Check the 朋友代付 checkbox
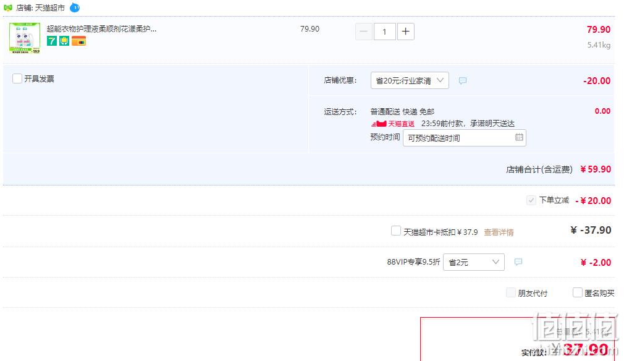 [511, 293]
